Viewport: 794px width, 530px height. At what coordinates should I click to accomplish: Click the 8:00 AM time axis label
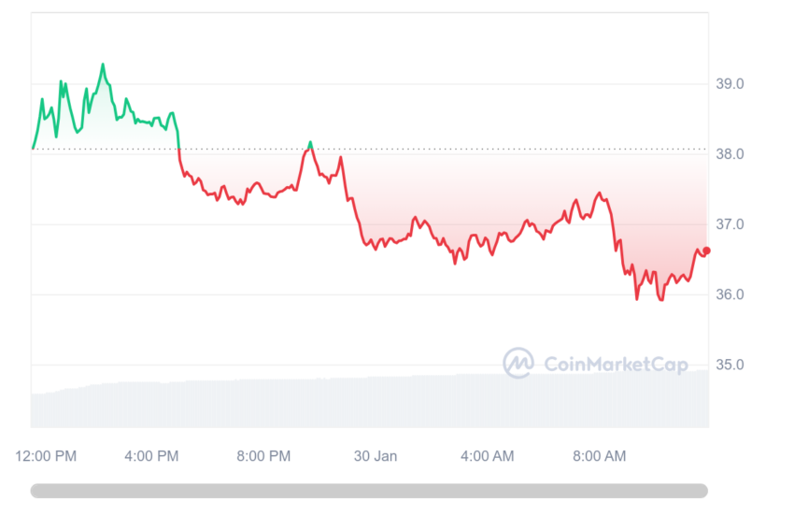tap(599, 456)
